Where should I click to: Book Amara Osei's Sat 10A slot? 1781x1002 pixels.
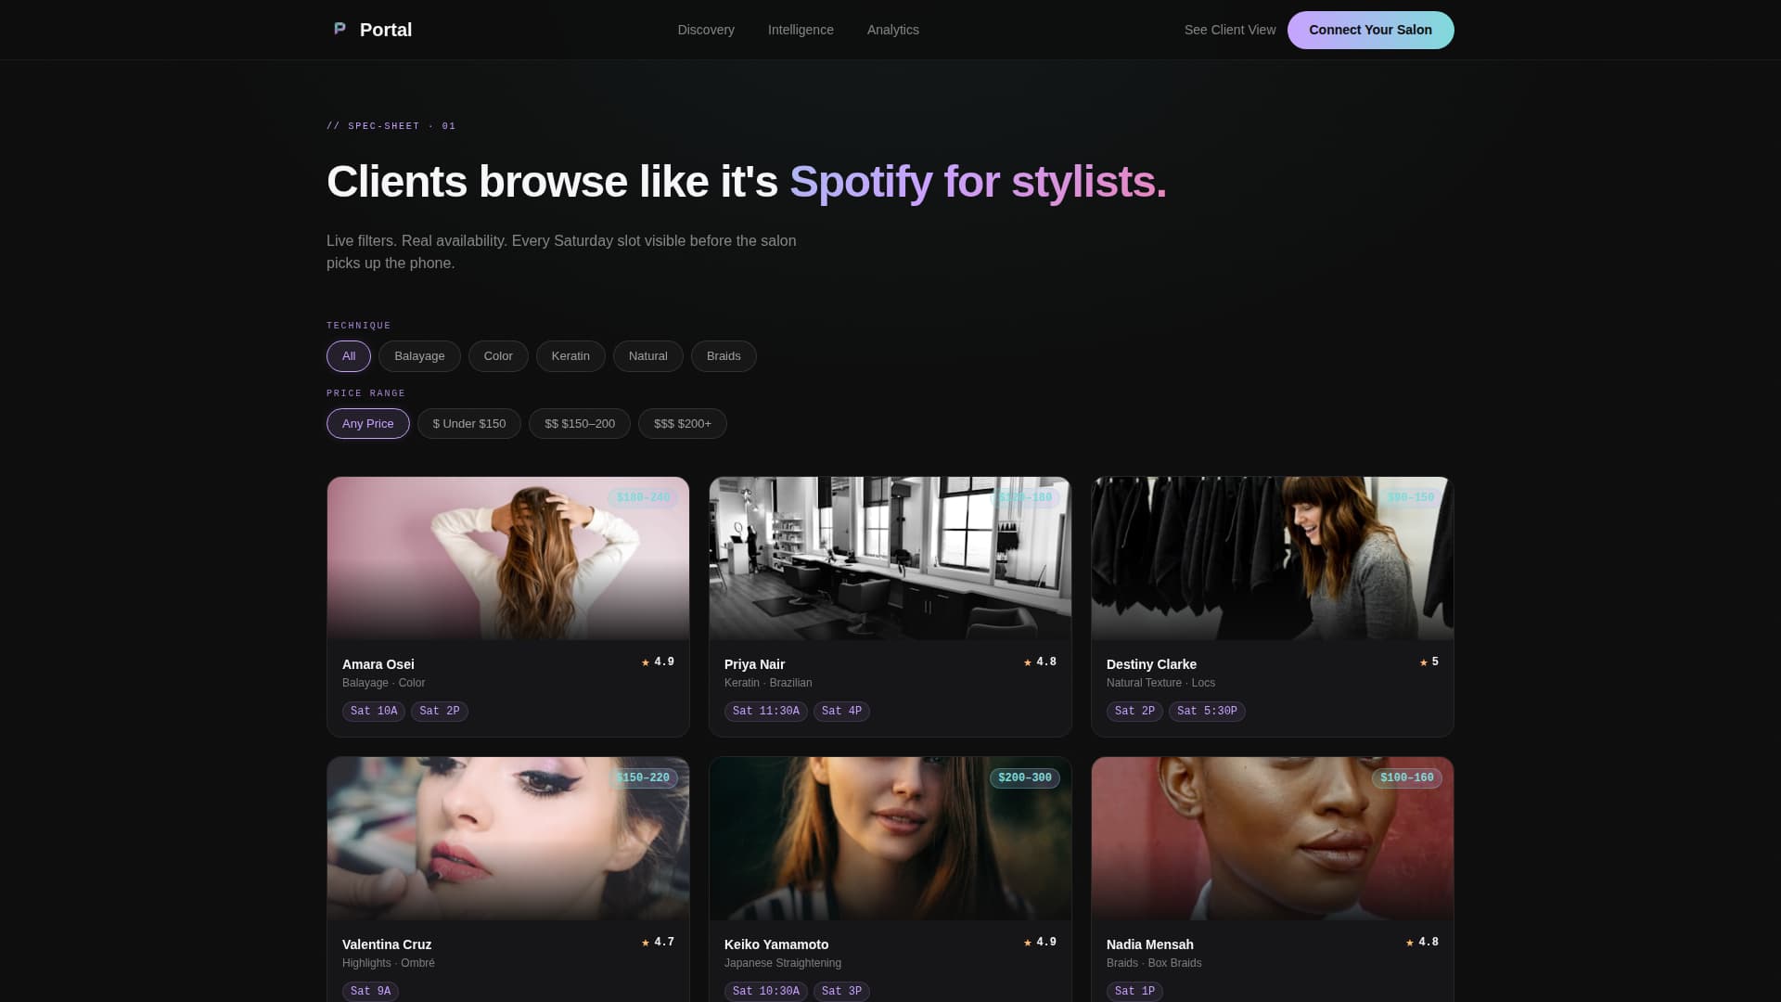click(374, 712)
